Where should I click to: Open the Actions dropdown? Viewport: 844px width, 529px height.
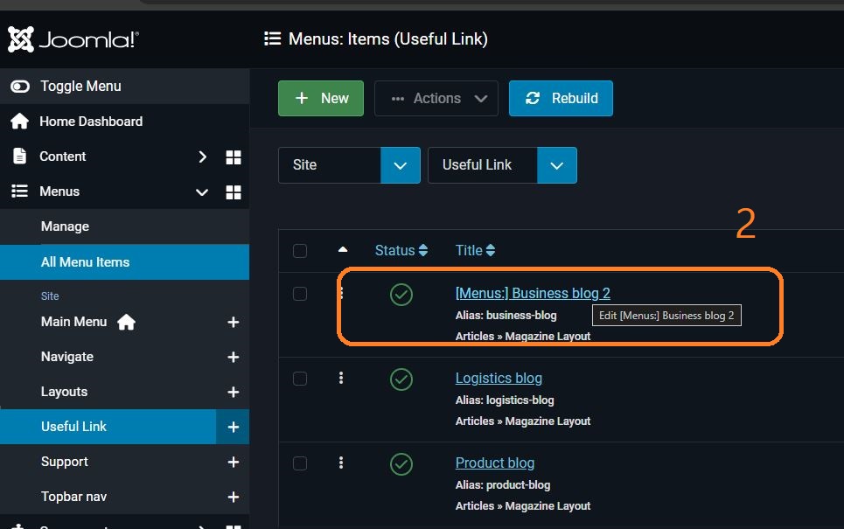click(x=436, y=99)
